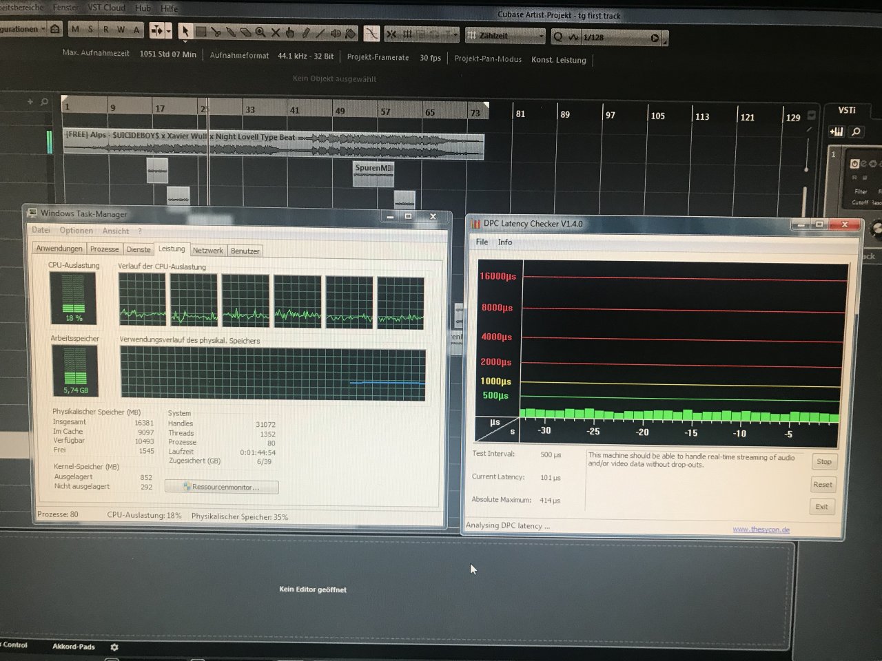This screenshot has height=661, width=882.
Task: Open the small quantize panel arrow
Action: pyautogui.click(x=665, y=40)
